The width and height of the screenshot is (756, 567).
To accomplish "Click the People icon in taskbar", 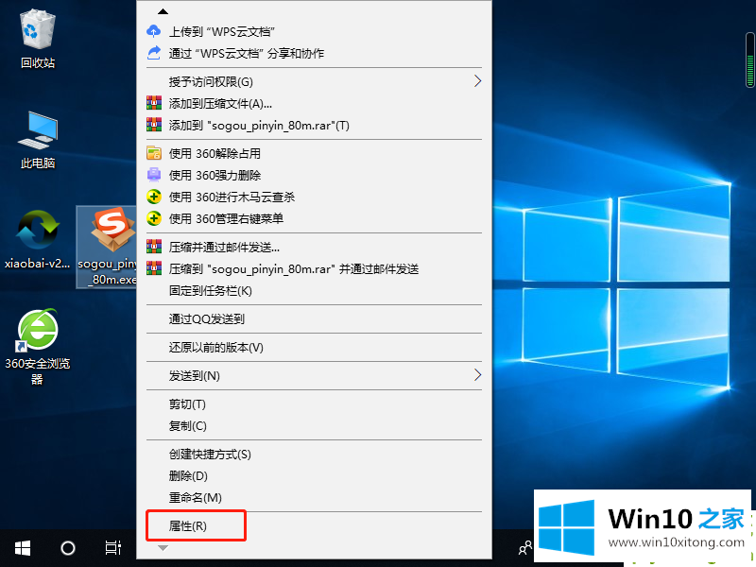I will 524,548.
